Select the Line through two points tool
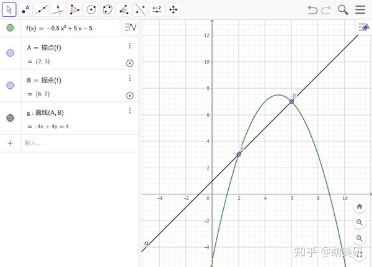Viewport: 372px width, 267px height. tap(42, 9)
